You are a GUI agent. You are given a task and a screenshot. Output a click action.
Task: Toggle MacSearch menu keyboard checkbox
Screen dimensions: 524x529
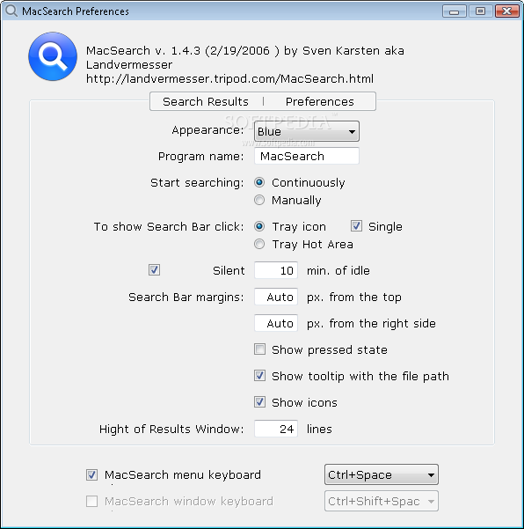[x=92, y=474]
